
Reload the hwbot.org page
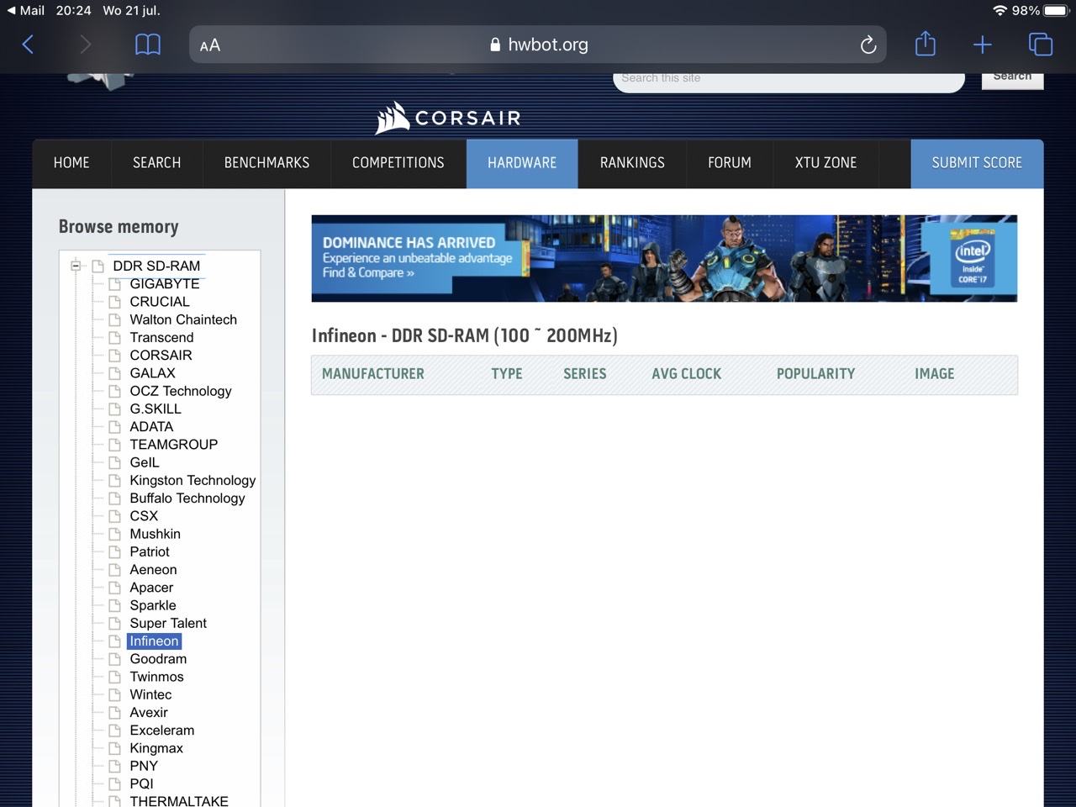click(868, 45)
